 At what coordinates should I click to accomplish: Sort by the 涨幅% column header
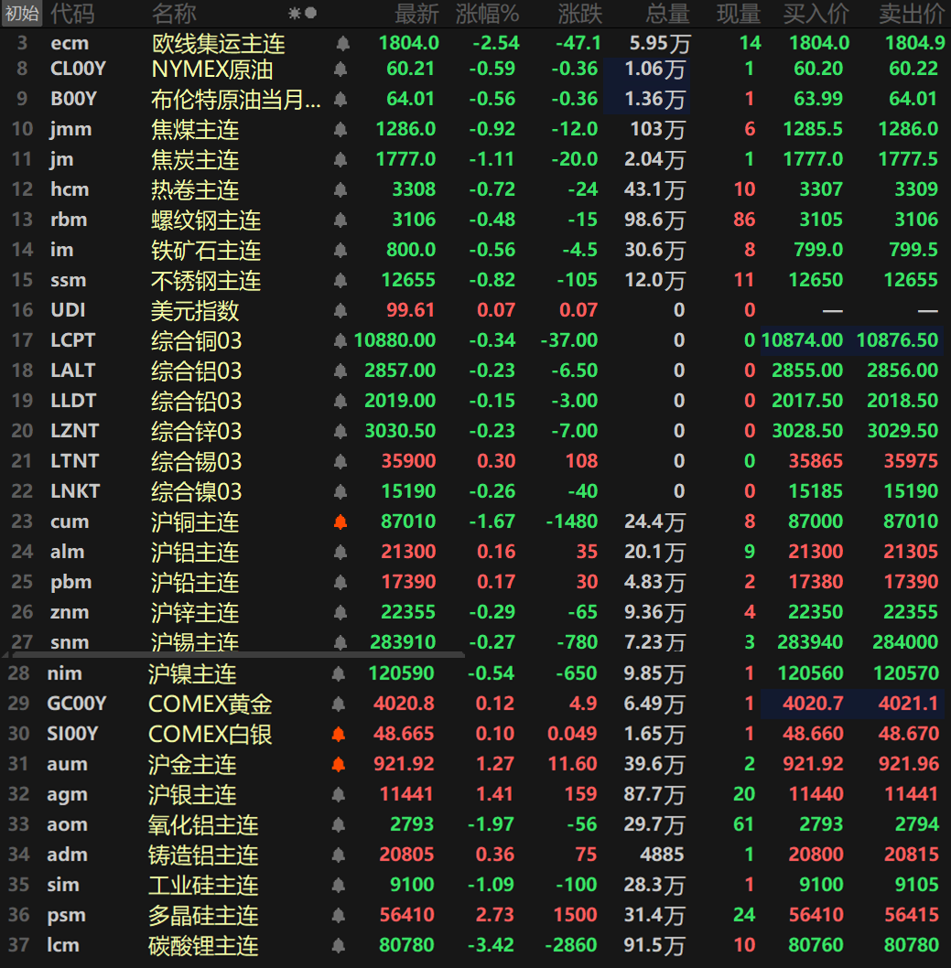point(487,14)
